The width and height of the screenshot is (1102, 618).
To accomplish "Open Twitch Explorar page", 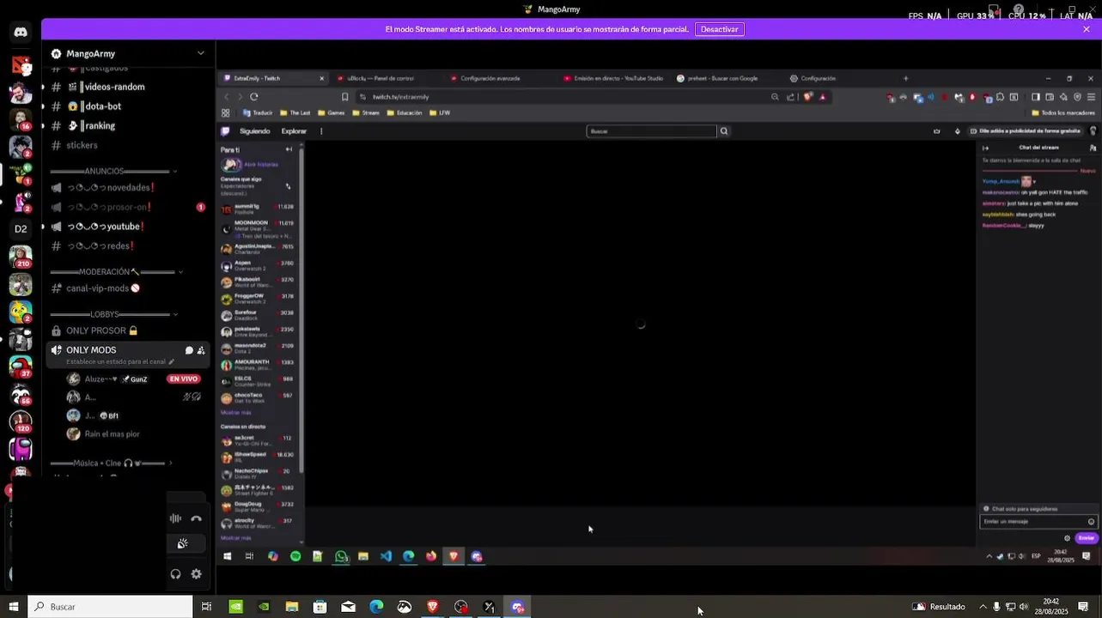I will point(294,131).
